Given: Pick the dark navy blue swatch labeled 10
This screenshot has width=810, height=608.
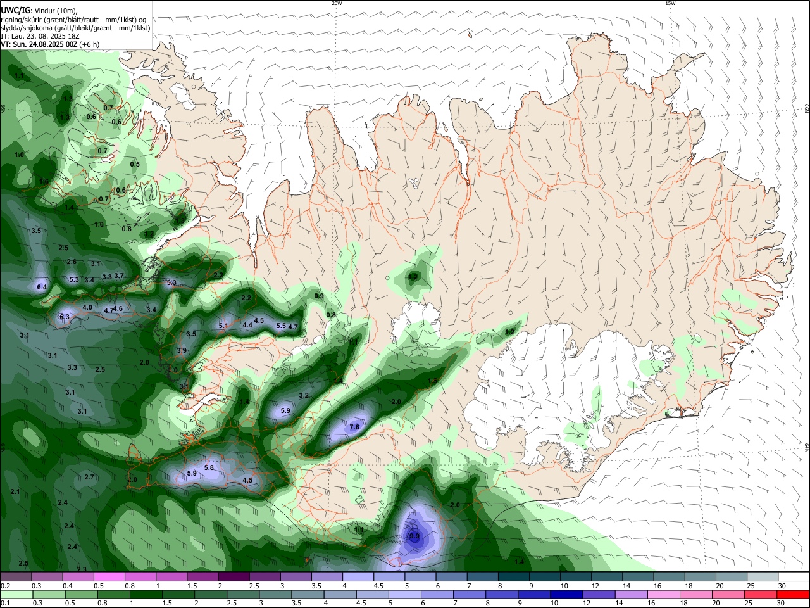Looking at the screenshot, I should click(566, 595).
